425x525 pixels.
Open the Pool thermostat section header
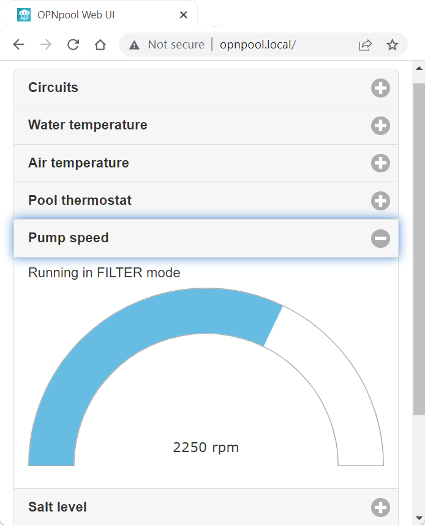pyautogui.click(x=206, y=201)
